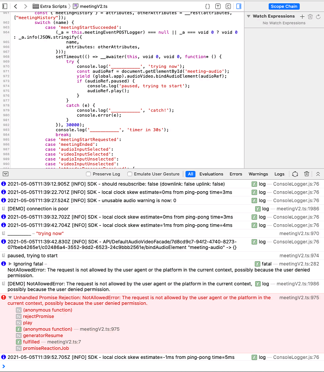Add a new Watch Expression with plus icon

coord(301,16)
